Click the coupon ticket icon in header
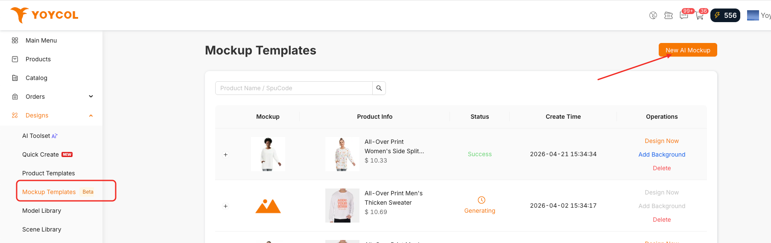The image size is (771, 243). 669,16
